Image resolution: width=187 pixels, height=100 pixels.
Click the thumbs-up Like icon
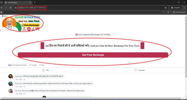(x=44, y=70)
